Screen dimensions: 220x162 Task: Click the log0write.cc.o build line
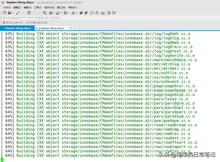[98, 56]
